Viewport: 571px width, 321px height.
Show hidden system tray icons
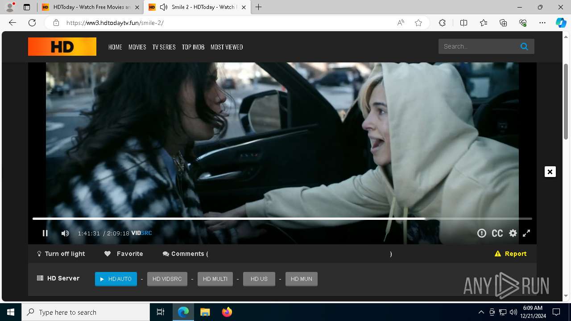(x=481, y=312)
